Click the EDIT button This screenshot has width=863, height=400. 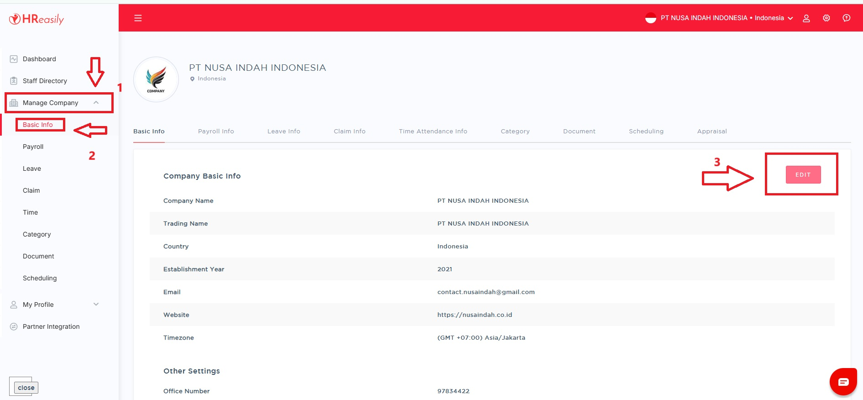point(803,175)
